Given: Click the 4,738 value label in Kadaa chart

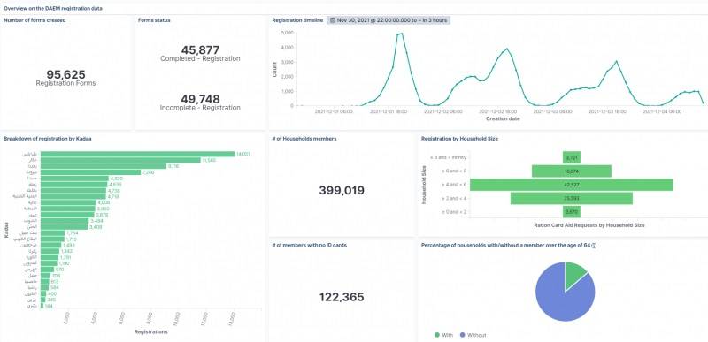Looking at the screenshot, I should 114,191.
